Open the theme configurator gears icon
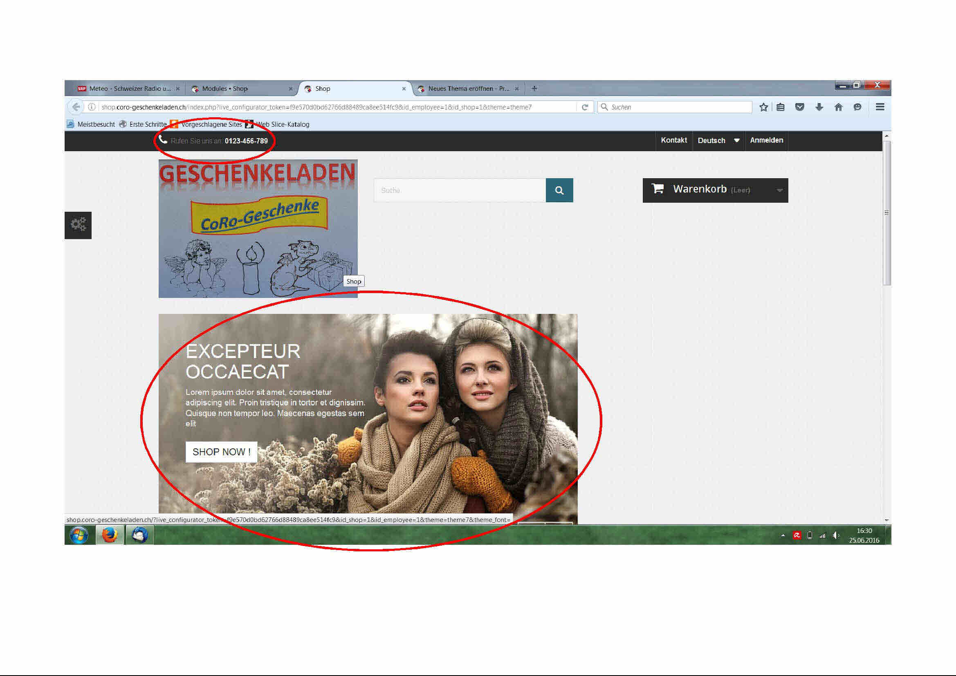 click(x=78, y=225)
